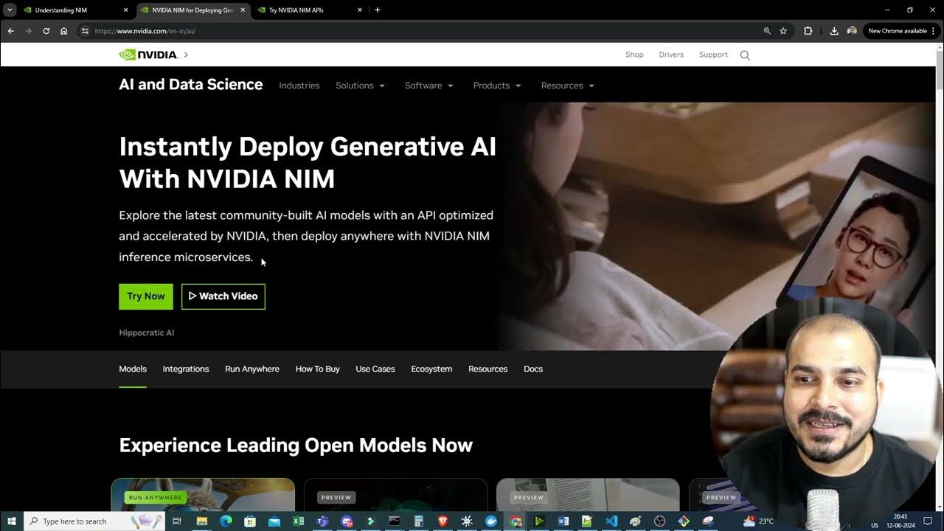Open the browser home page icon
Image resolution: width=944 pixels, height=531 pixels.
63,31
